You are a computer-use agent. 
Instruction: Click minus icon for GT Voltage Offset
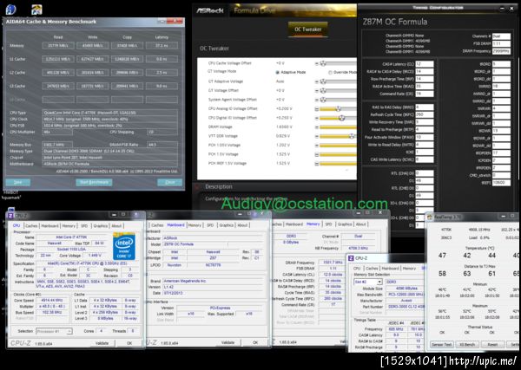point(317,90)
